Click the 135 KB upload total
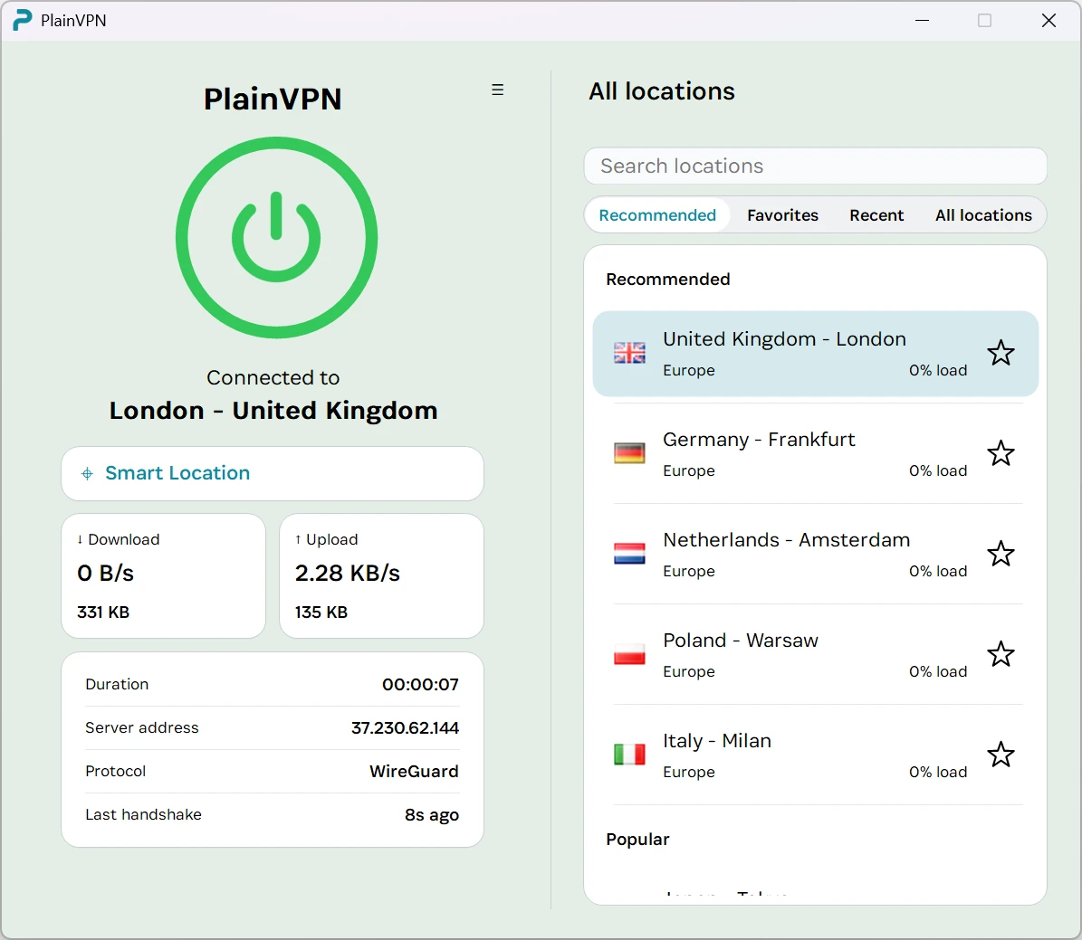 pyautogui.click(x=321, y=612)
